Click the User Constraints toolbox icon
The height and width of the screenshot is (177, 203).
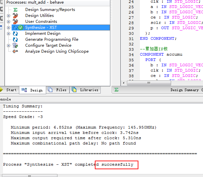15,22
